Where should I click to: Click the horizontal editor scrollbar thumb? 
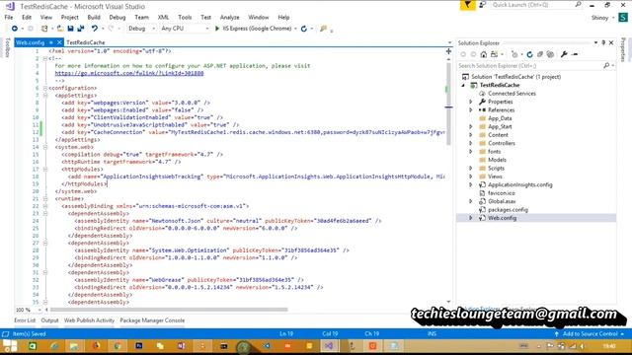(169, 310)
